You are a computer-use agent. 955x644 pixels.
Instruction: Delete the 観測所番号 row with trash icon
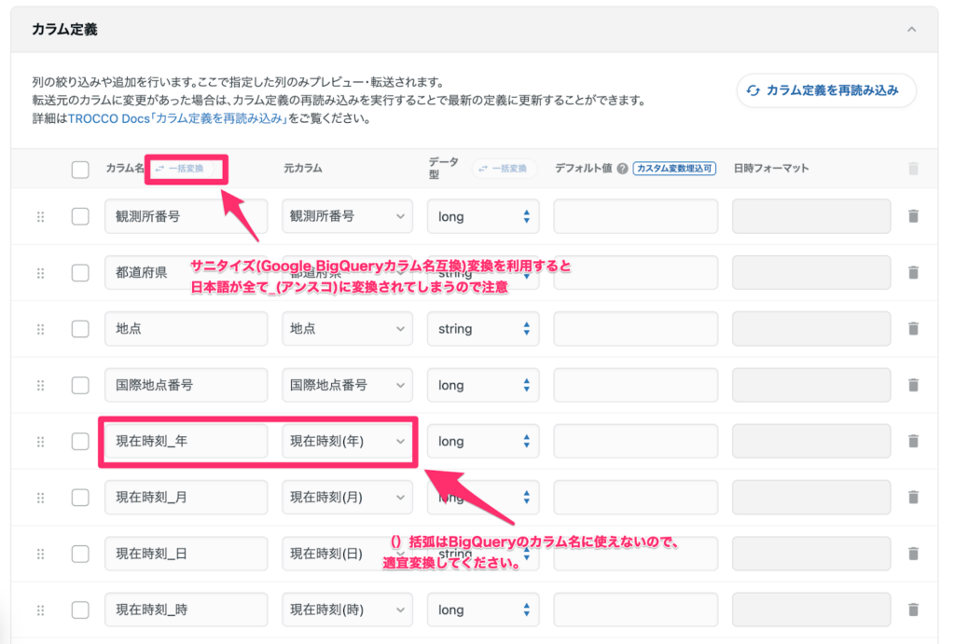point(913,216)
